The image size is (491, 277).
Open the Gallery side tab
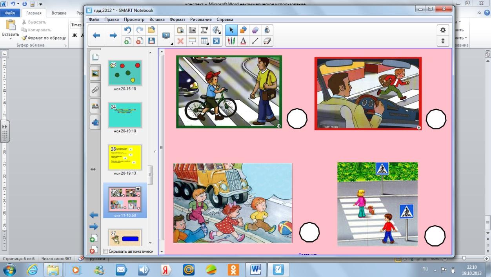click(x=95, y=73)
